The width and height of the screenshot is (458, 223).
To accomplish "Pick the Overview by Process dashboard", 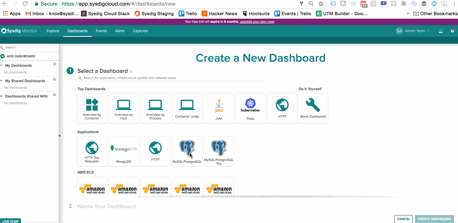I will [155, 108].
